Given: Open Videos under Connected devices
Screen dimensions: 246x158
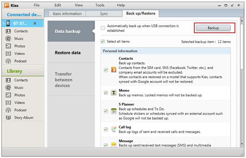Looking at the screenshot, I should (x=15, y=54).
